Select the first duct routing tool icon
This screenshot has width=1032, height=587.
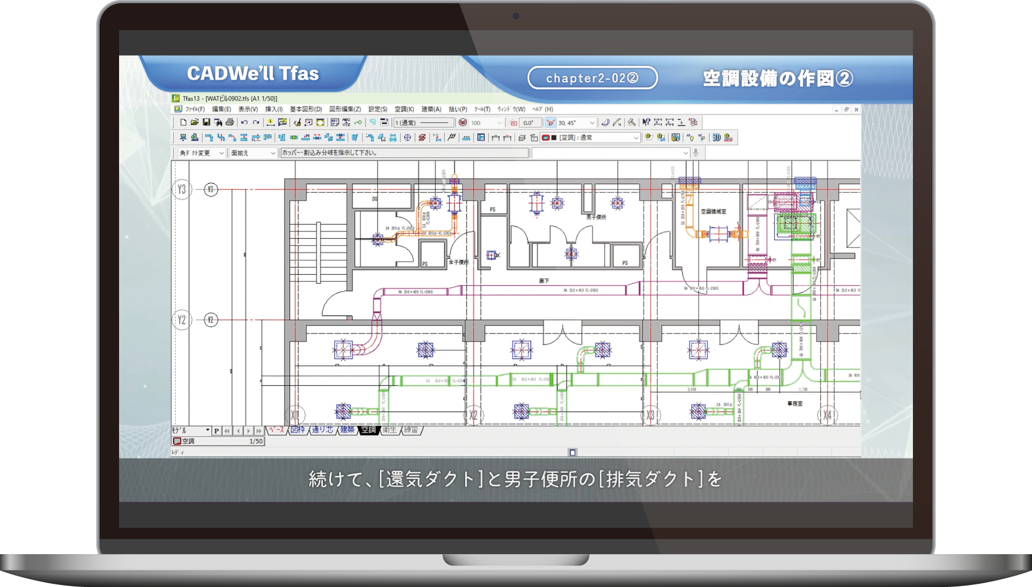pos(209,138)
